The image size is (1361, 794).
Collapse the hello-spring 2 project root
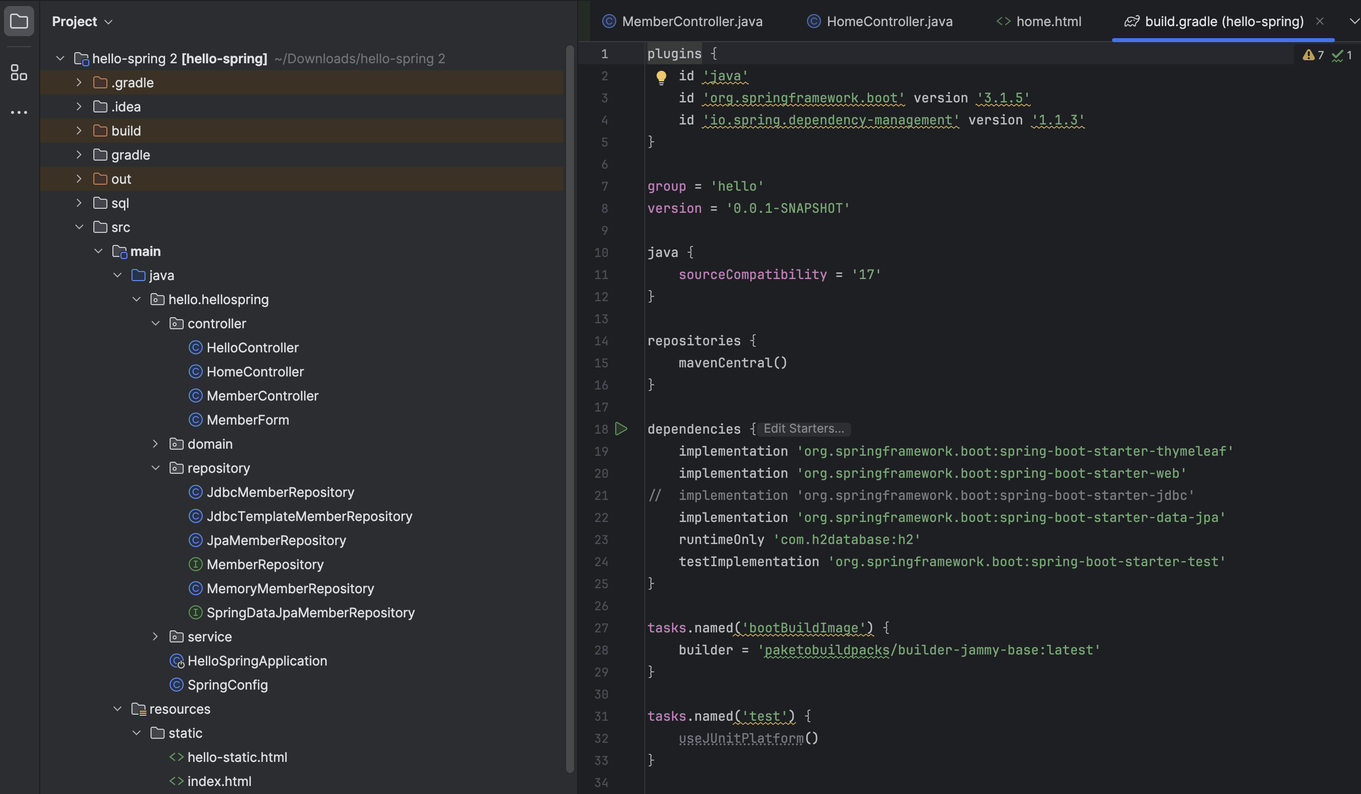pyautogui.click(x=60, y=58)
